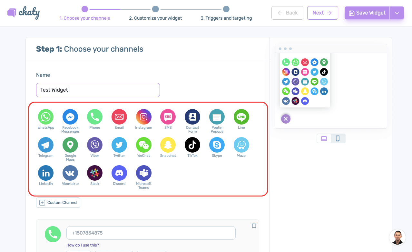Add a Custom Channel
This screenshot has height=252, width=412.
58,203
